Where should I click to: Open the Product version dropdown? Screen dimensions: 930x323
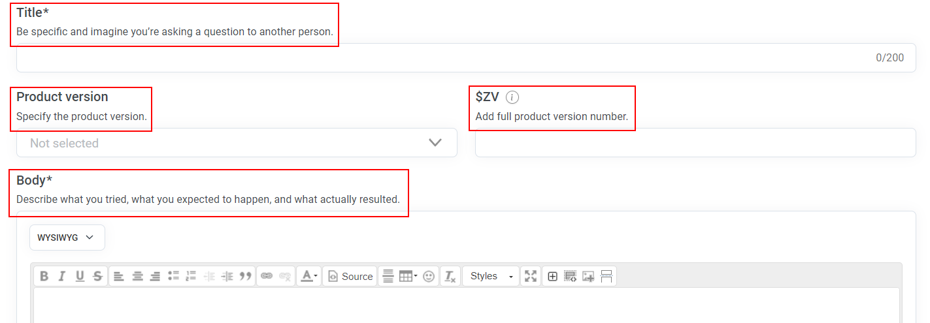tap(237, 143)
